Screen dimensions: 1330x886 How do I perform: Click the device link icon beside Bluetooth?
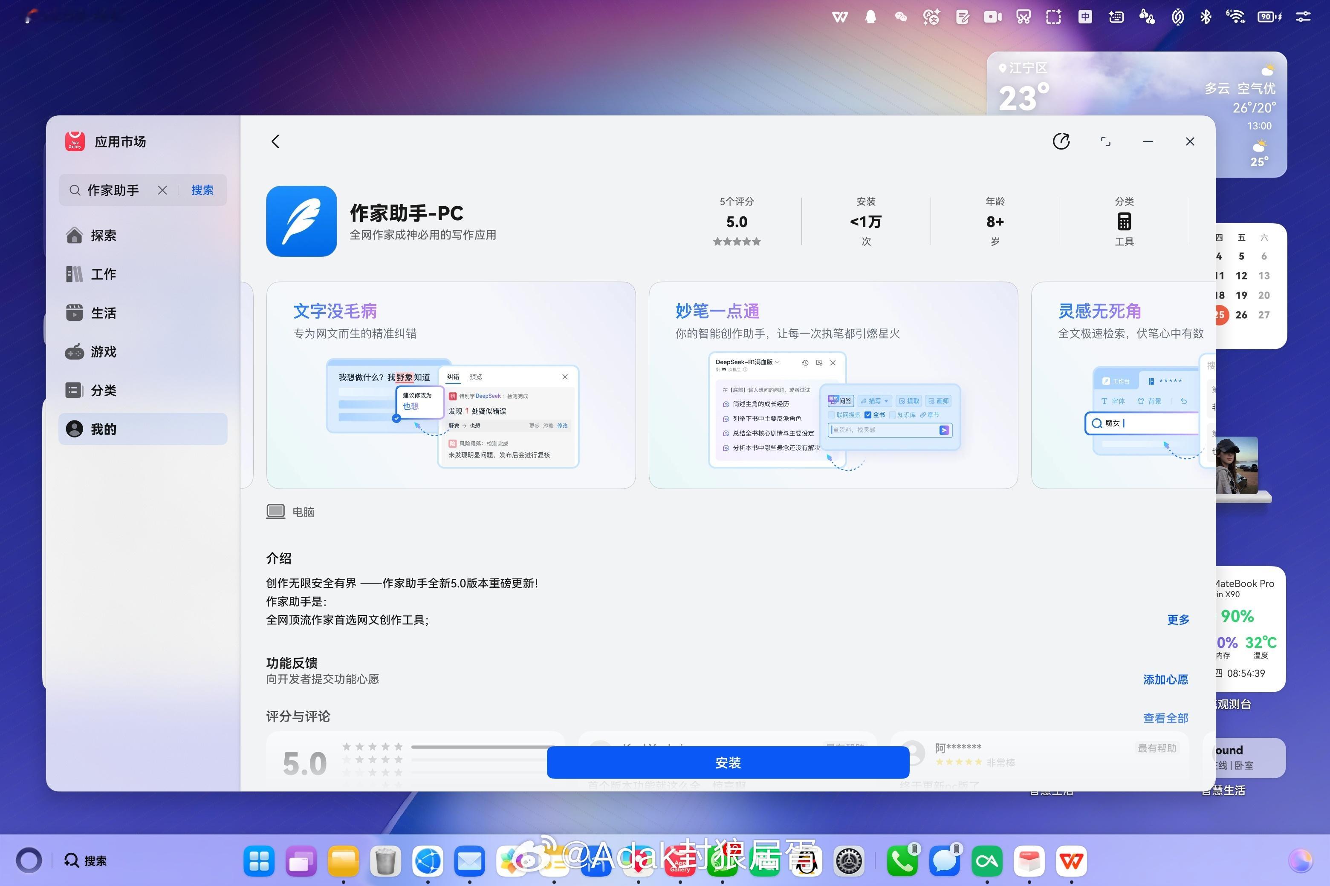click(1178, 17)
